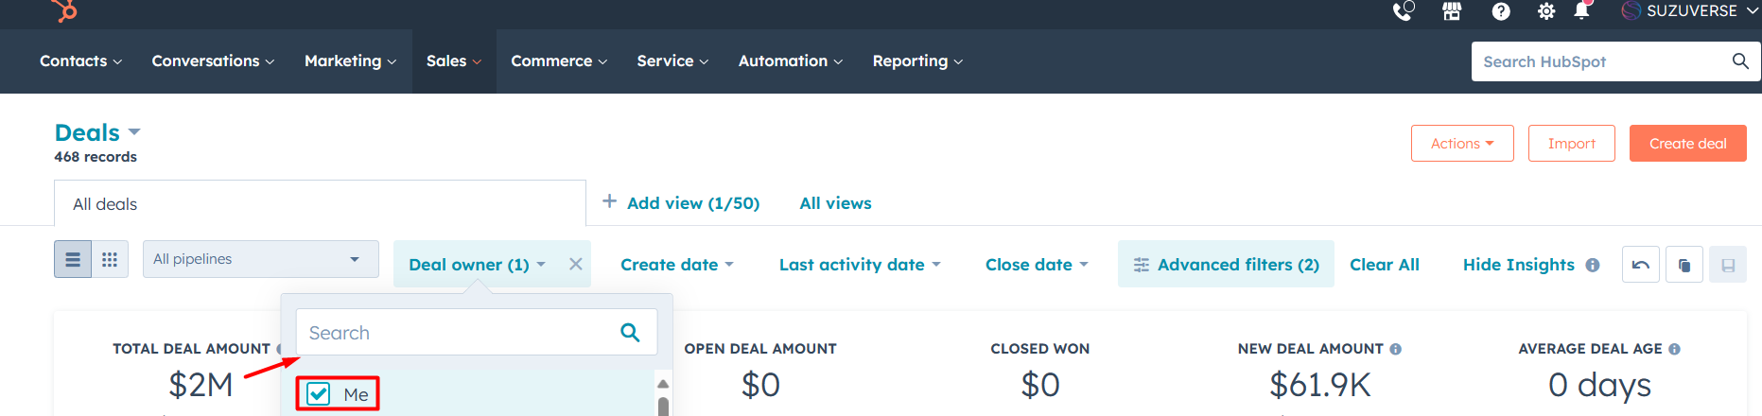Image resolution: width=1762 pixels, height=416 pixels.
Task: Click the clone view icon
Action: click(1684, 265)
